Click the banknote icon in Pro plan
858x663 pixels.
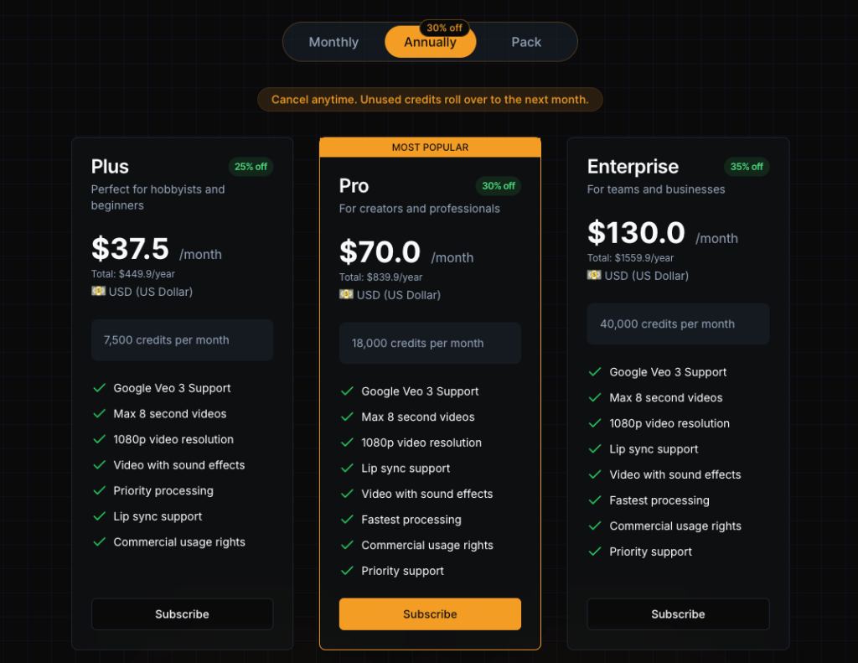click(346, 294)
